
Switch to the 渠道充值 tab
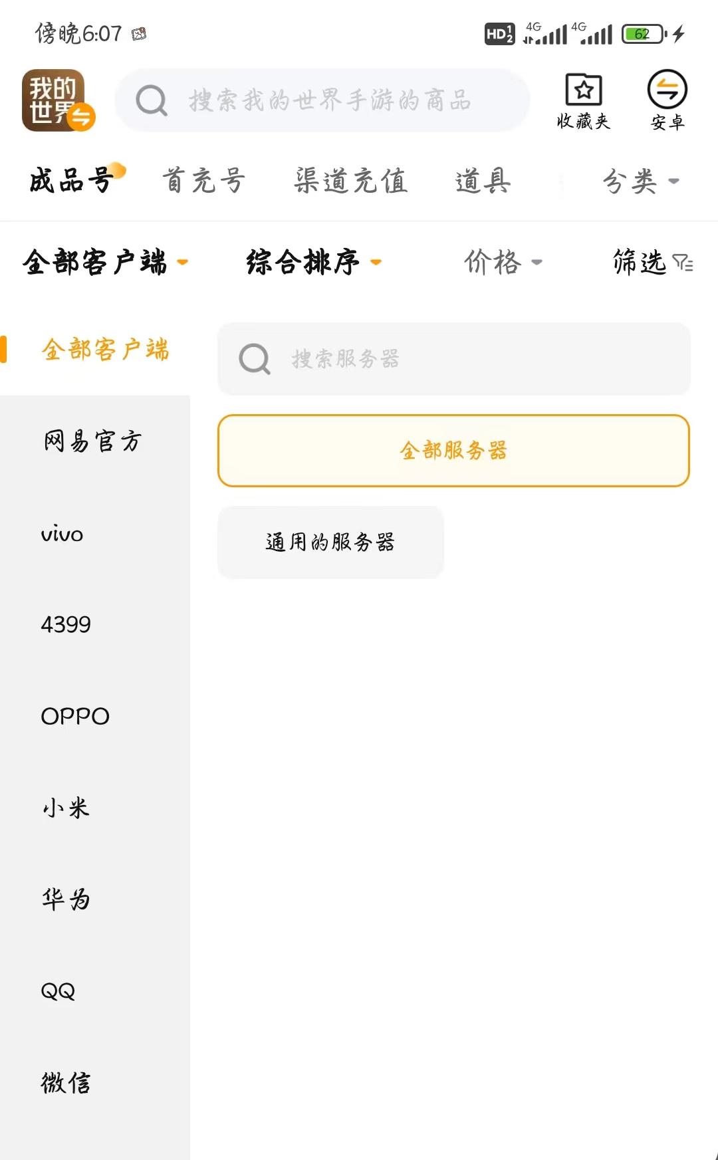[x=350, y=181]
